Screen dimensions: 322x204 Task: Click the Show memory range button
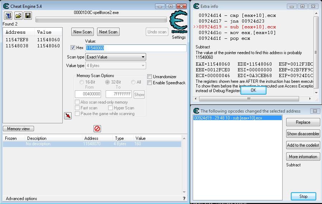click(x=139, y=95)
